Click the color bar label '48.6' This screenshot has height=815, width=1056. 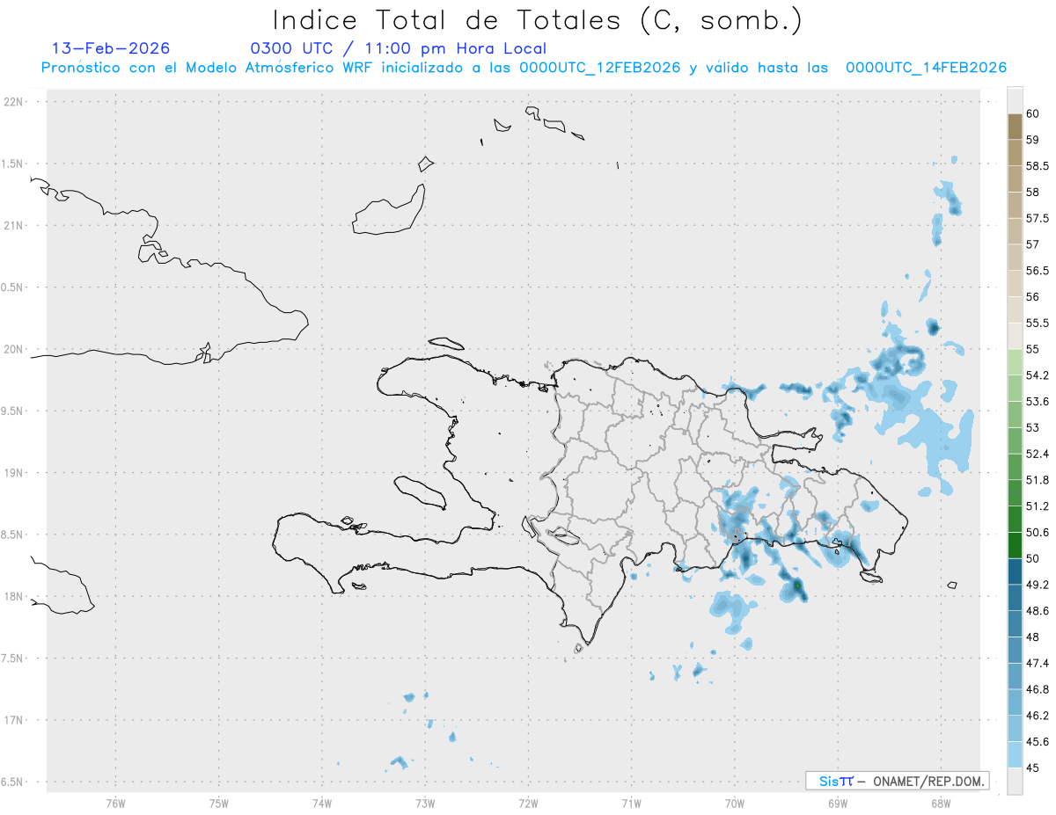point(1038,611)
